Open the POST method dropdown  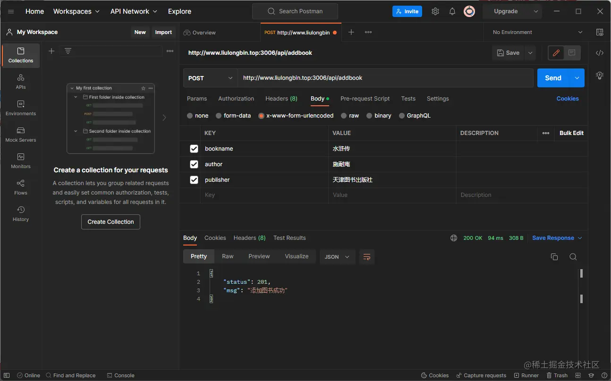pyautogui.click(x=210, y=78)
